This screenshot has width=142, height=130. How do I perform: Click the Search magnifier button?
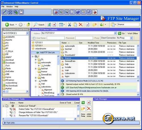(x=39, y=25)
